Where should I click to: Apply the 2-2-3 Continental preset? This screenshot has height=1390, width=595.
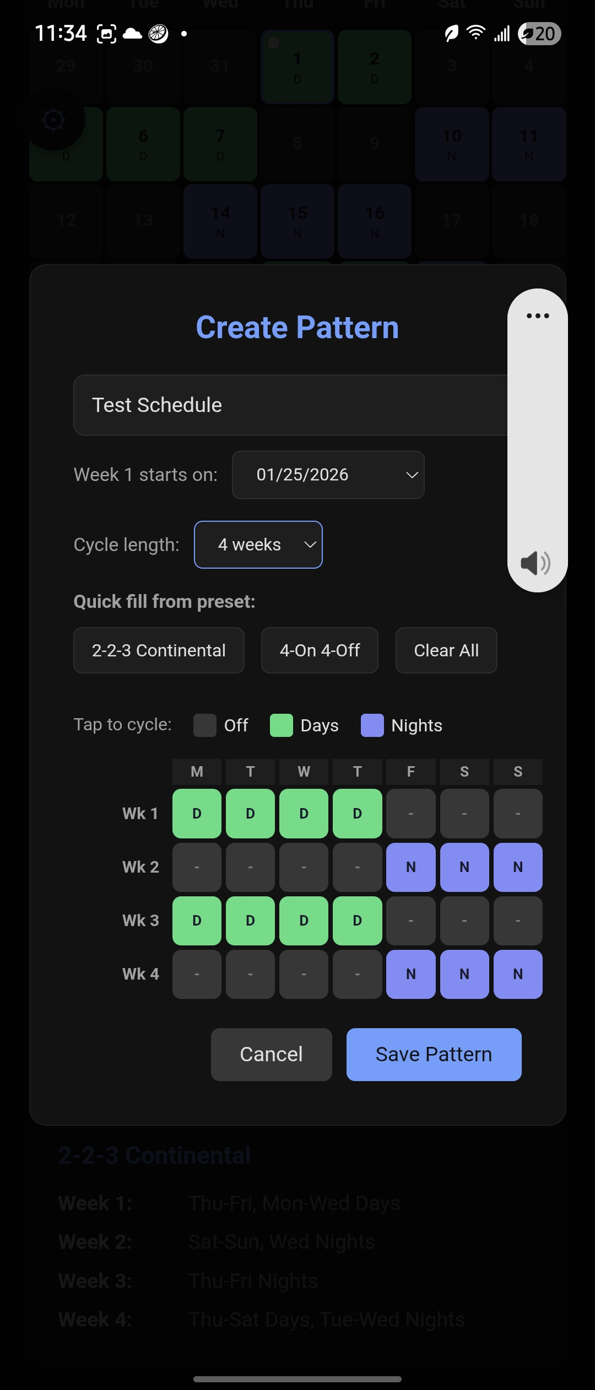pyautogui.click(x=159, y=650)
